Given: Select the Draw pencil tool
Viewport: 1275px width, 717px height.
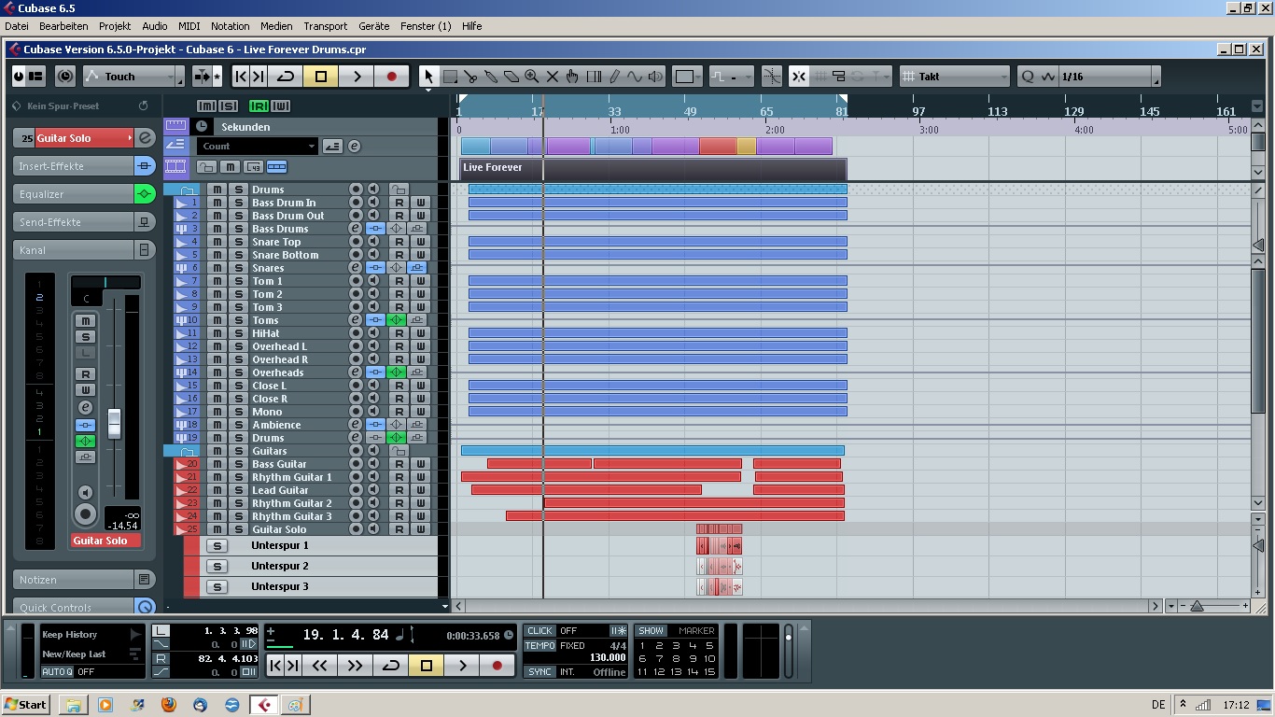Looking at the screenshot, I should pos(613,77).
